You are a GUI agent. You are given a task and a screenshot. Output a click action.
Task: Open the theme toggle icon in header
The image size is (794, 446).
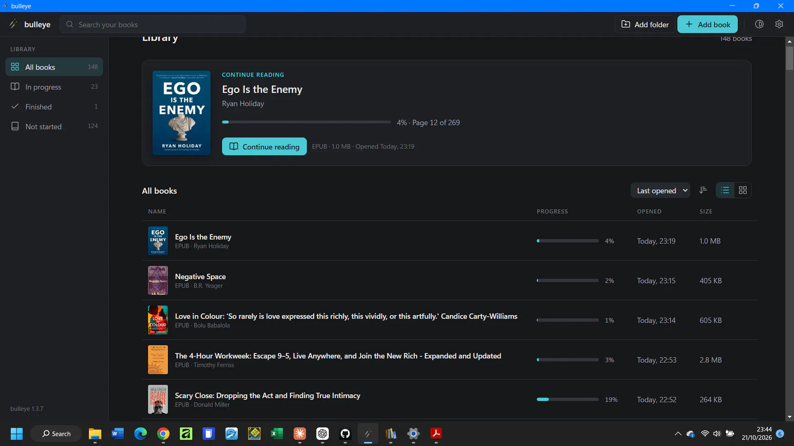759,24
